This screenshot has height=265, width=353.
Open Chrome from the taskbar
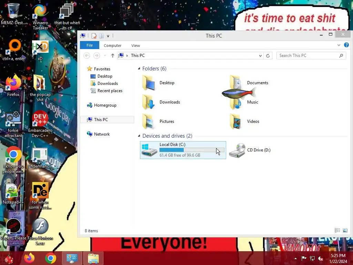[50, 258]
